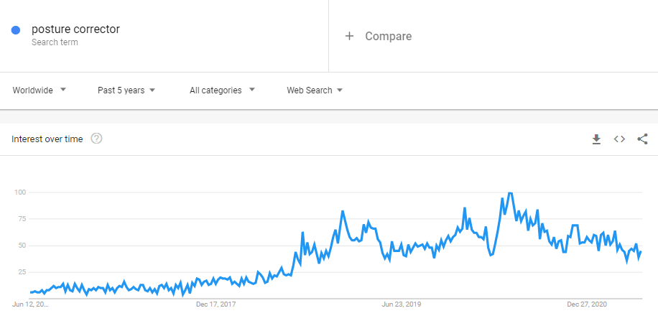The image size is (658, 326).
Task: Open the embed code icon
Action: (619, 139)
